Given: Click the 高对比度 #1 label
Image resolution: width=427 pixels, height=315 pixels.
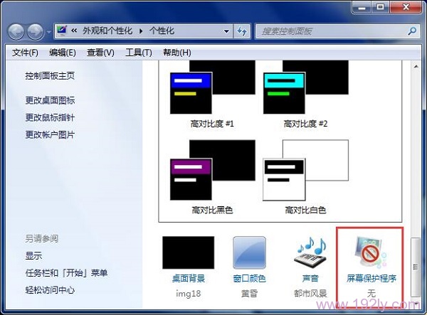Looking at the screenshot, I should [x=212, y=124].
